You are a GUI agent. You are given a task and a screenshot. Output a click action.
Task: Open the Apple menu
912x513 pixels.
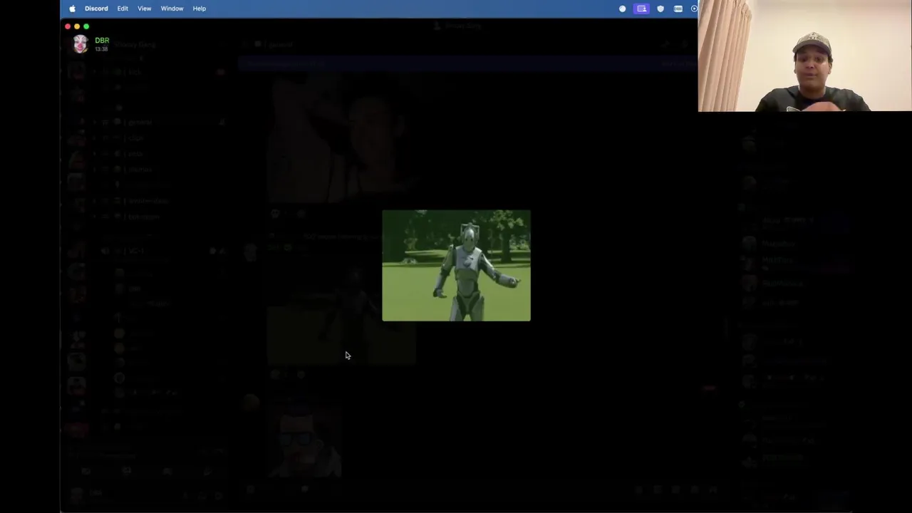tap(72, 9)
